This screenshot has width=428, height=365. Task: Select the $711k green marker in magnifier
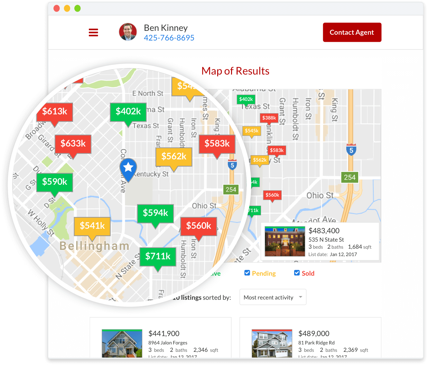click(158, 256)
